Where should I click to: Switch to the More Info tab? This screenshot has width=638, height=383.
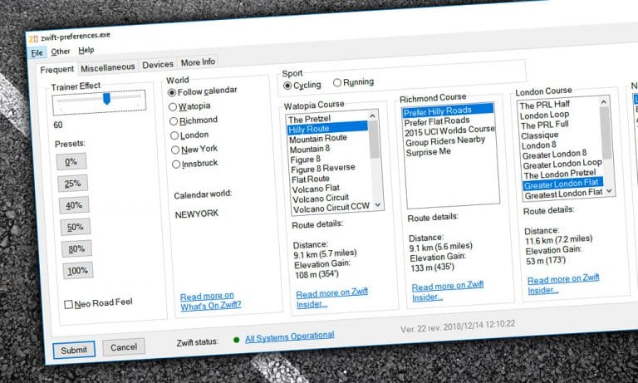pyautogui.click(x=199, y=61)
